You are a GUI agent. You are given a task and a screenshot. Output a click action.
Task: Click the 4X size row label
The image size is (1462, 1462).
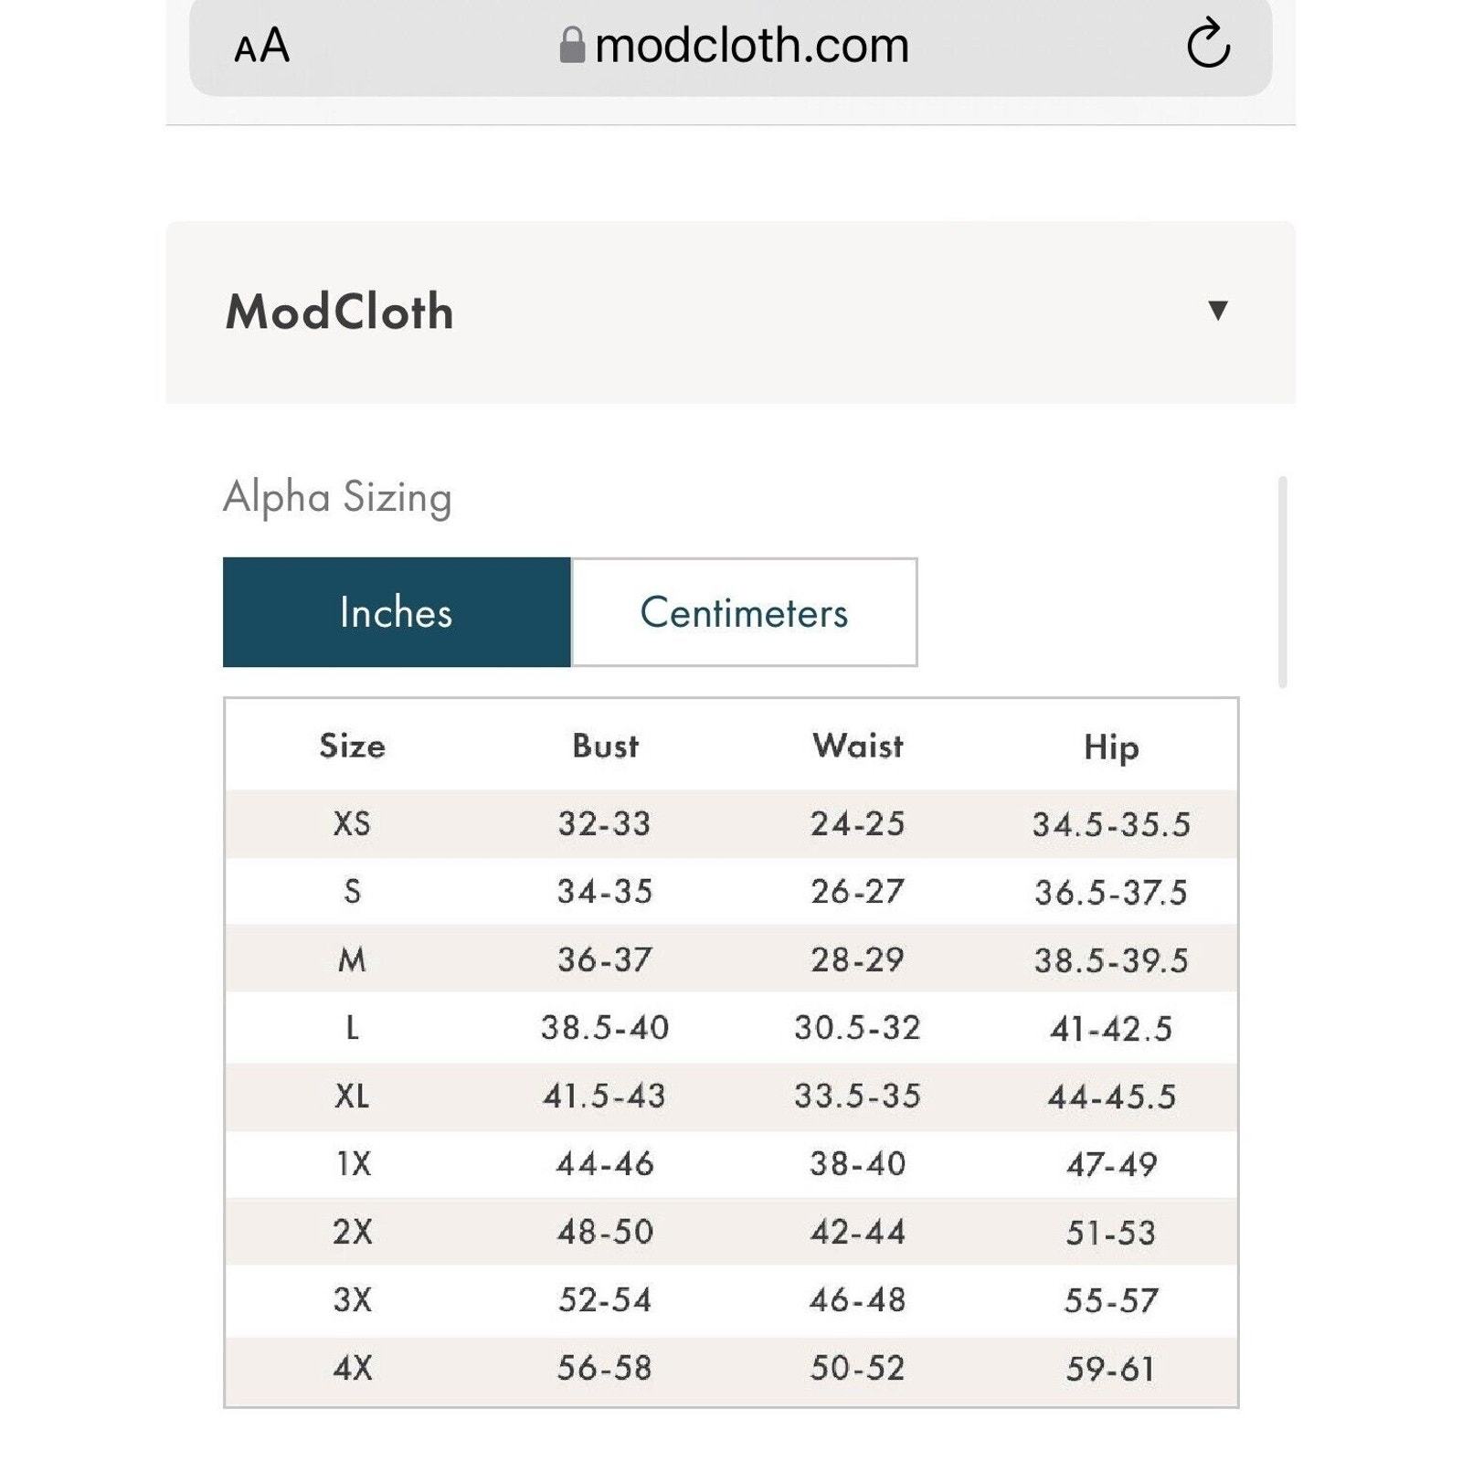353,1368
